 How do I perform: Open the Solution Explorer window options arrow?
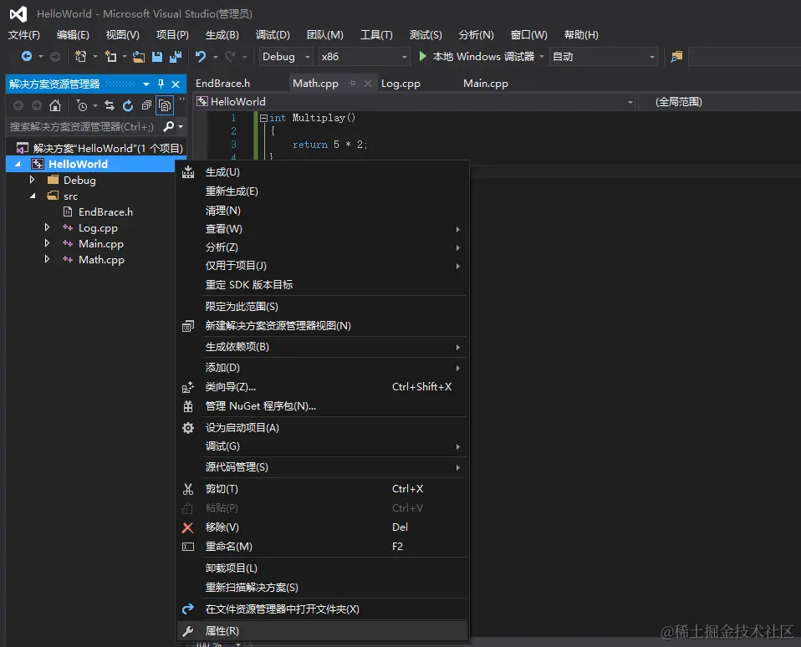[146, 84]
